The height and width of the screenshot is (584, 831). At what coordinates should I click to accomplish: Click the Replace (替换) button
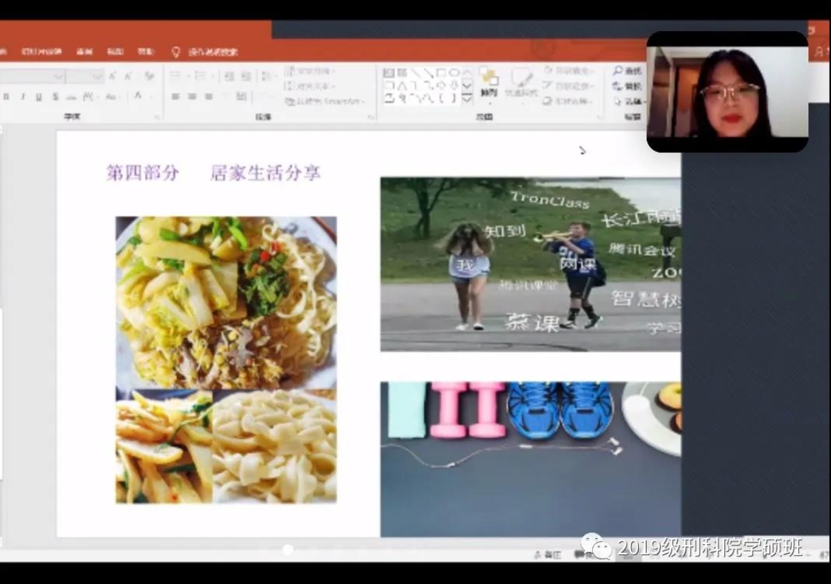[627, 86]
